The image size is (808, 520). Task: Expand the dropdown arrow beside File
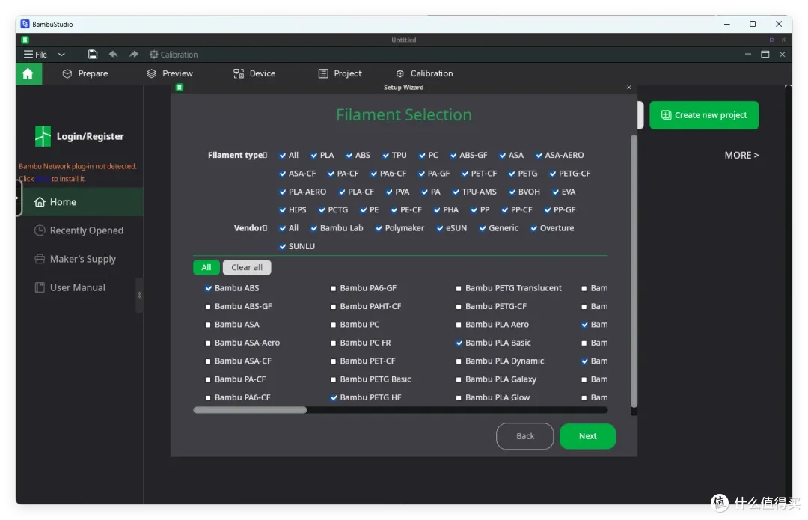click(x=61, y=54)
